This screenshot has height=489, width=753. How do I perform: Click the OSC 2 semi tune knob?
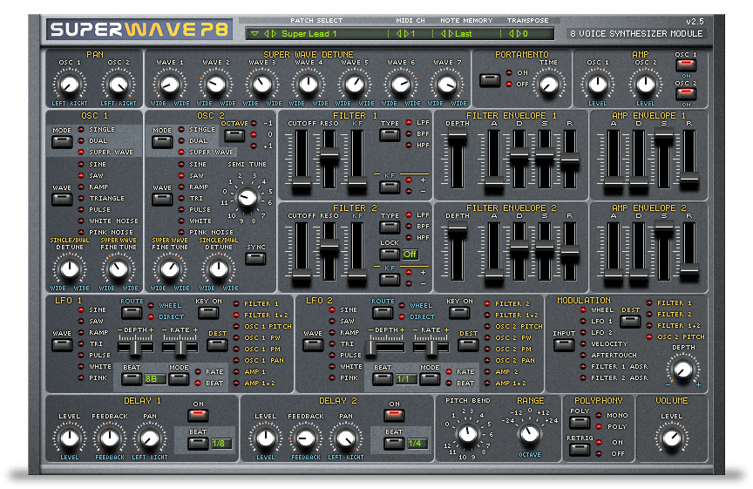pyautogui.click(x=248, y=197)
